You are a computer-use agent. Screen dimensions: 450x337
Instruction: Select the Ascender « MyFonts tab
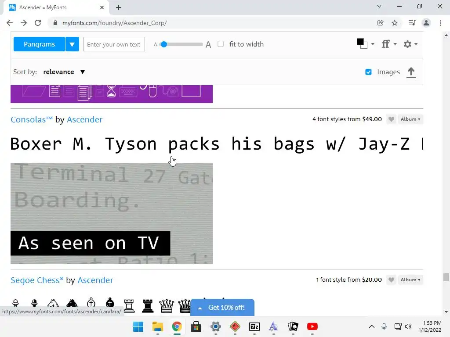pyautogui.click(x=56, y=7)
